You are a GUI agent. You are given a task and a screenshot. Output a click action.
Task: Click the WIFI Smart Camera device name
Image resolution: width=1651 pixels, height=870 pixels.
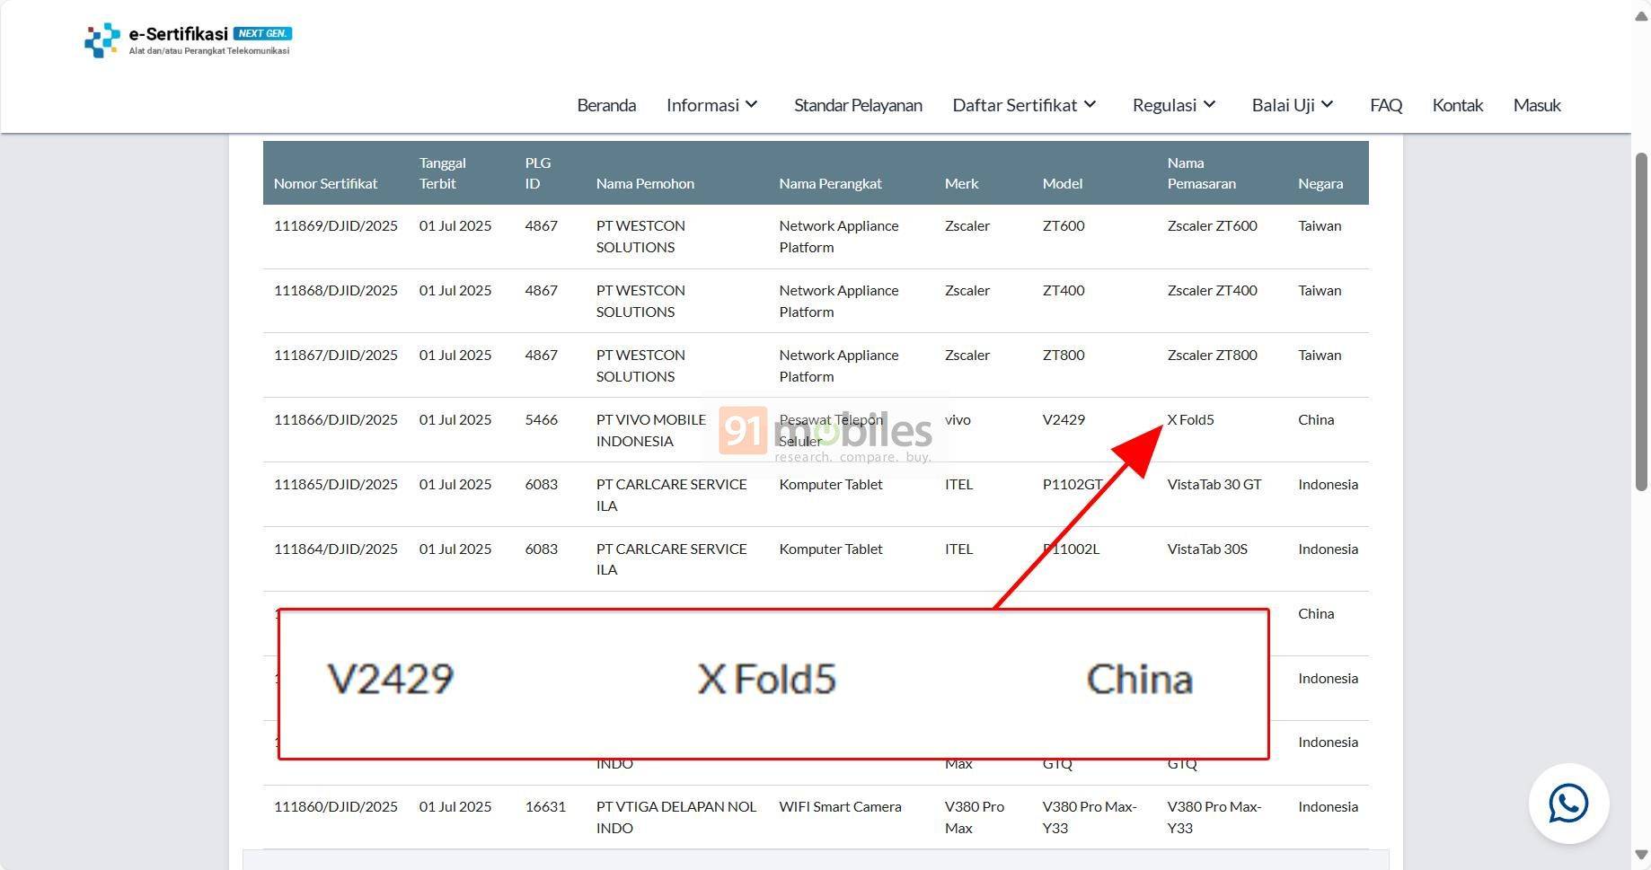[840, 806]
